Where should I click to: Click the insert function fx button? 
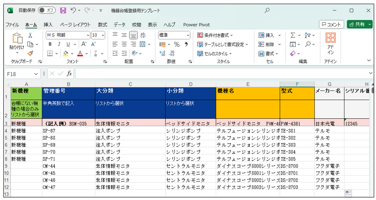(69, 73)
